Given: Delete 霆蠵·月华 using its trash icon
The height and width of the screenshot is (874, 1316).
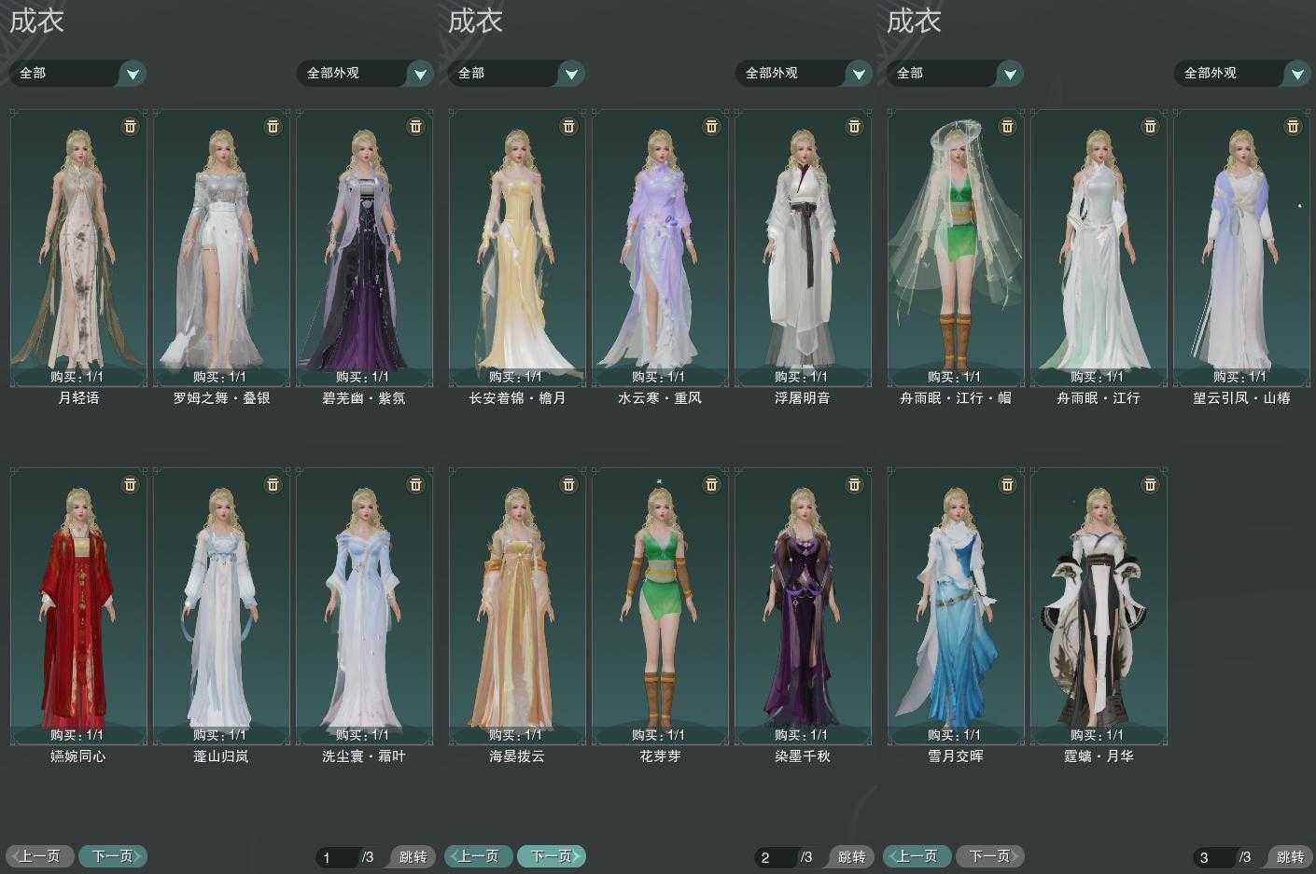Looking at the screenshot, I should tap(1150, 484).
